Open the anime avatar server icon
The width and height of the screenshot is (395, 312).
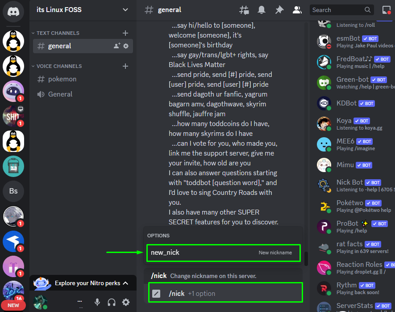pos(13,216)
